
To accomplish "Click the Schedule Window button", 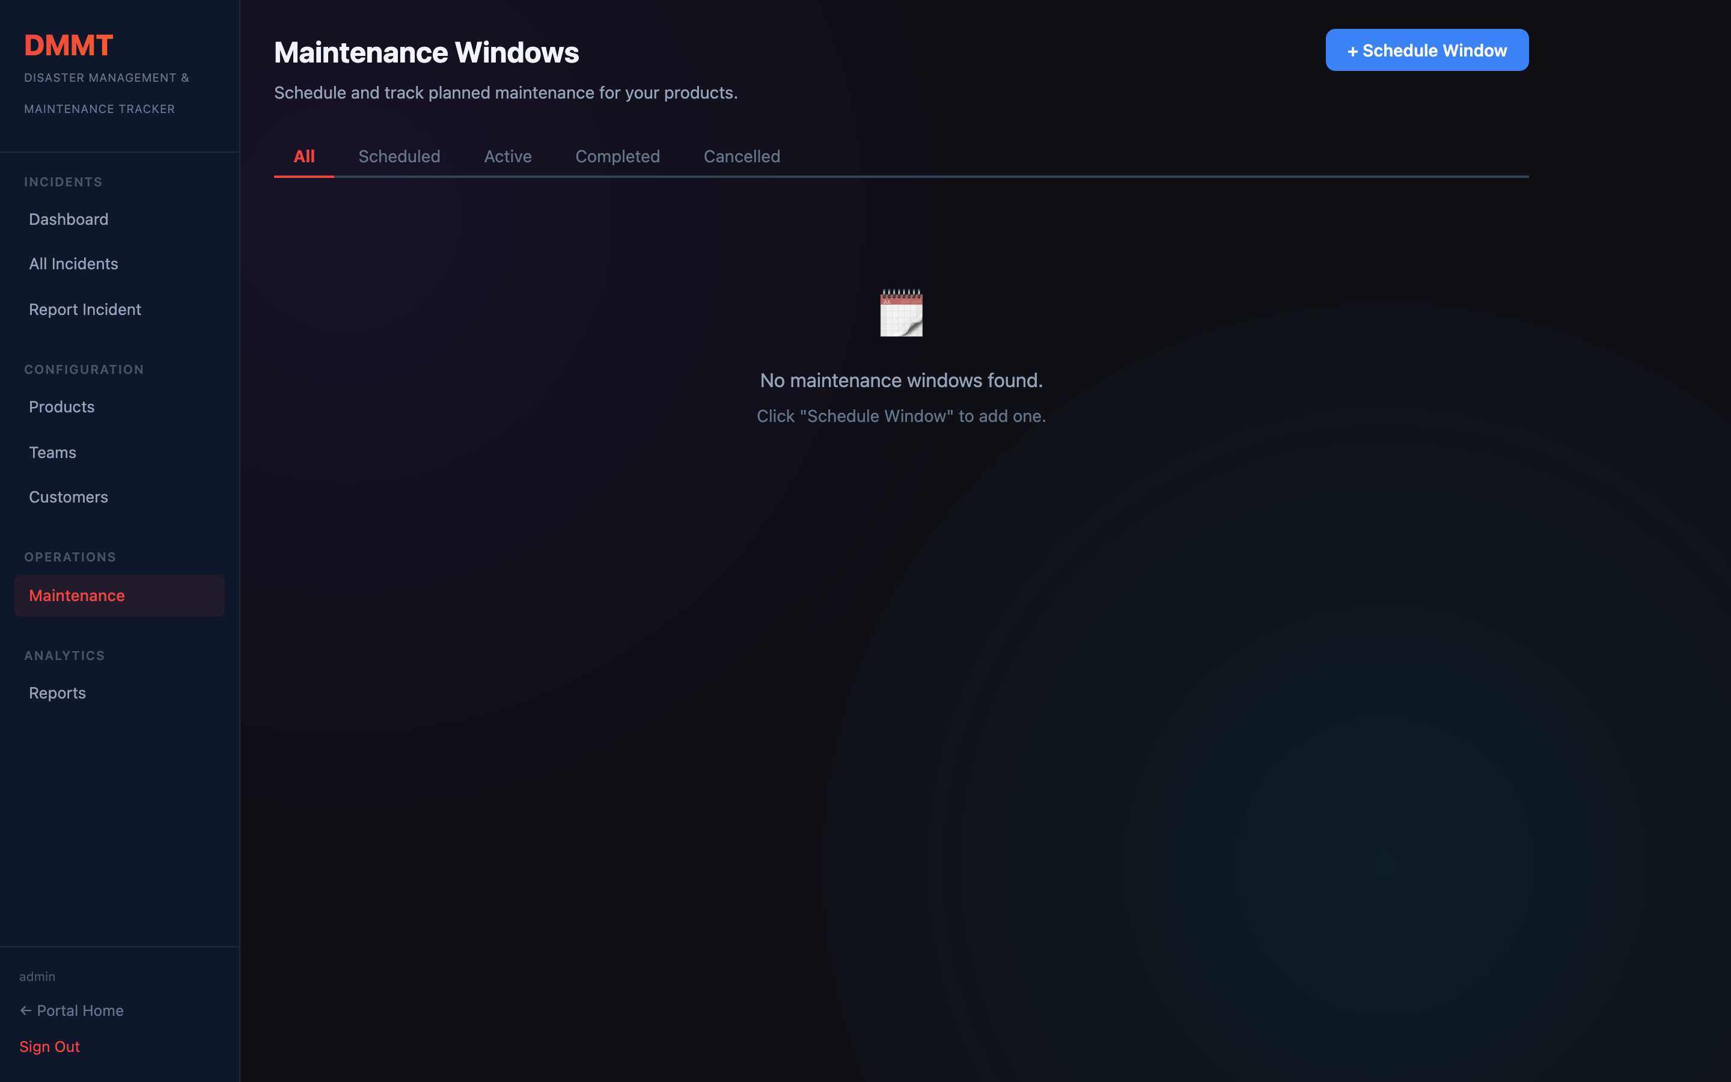I will coord(1426,50).
